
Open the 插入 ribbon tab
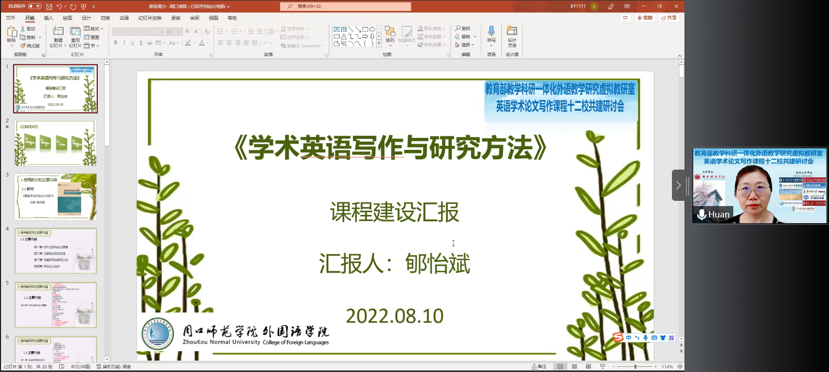pyautogui.click(x=48, y=18)
